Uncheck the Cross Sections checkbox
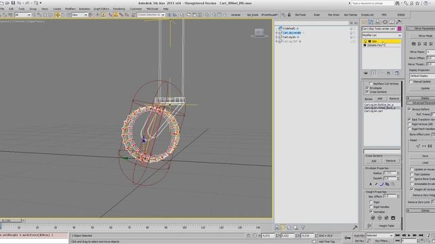This screenshot has height=244, width=435. [x=367, y=91]
